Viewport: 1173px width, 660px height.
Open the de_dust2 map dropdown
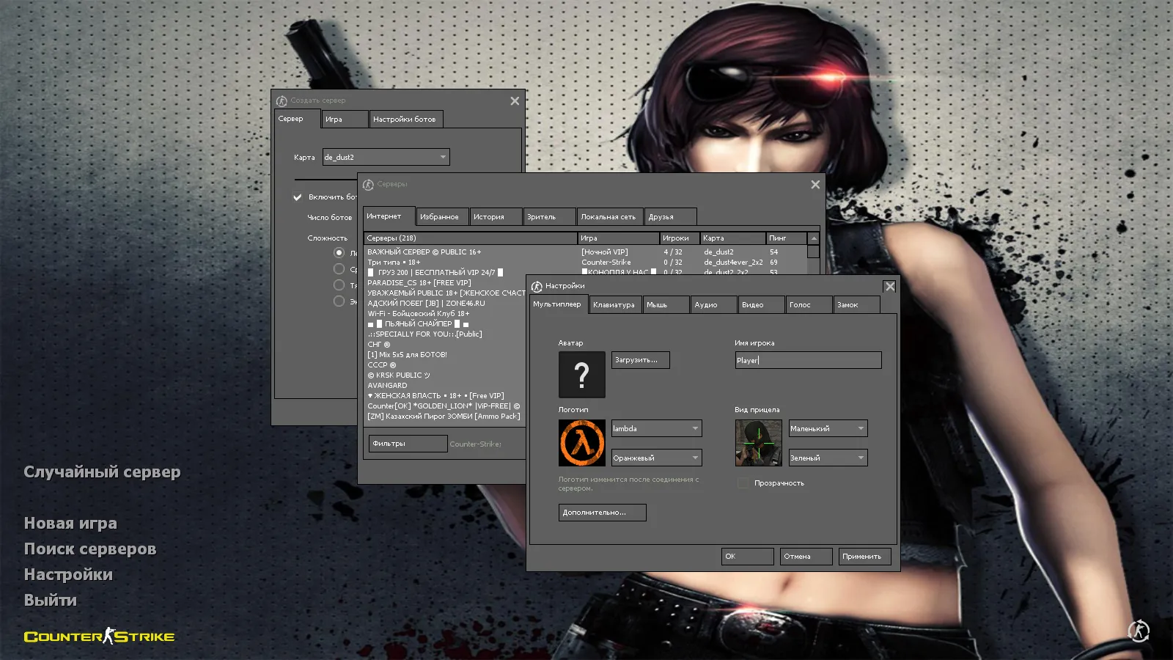tap(386, 157)
